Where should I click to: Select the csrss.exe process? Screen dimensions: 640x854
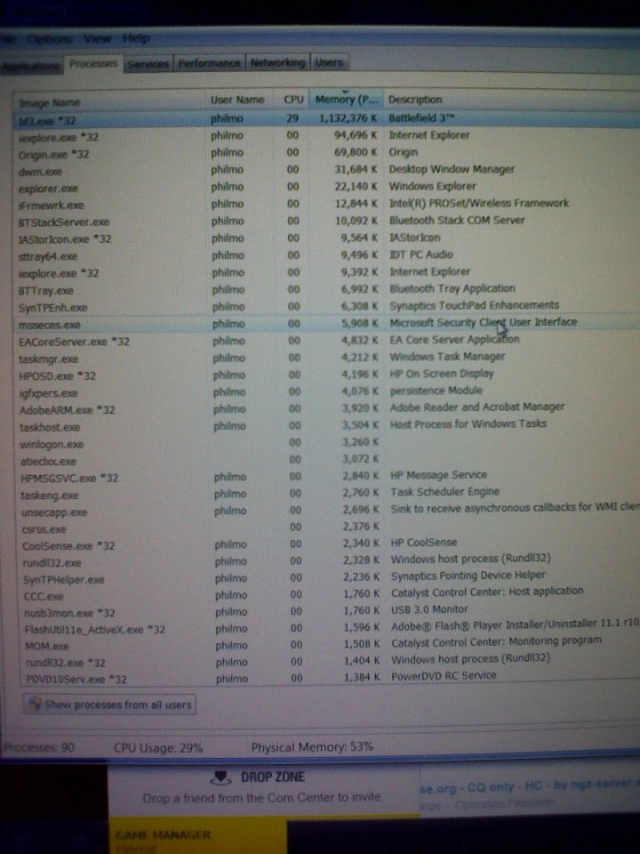44,529
